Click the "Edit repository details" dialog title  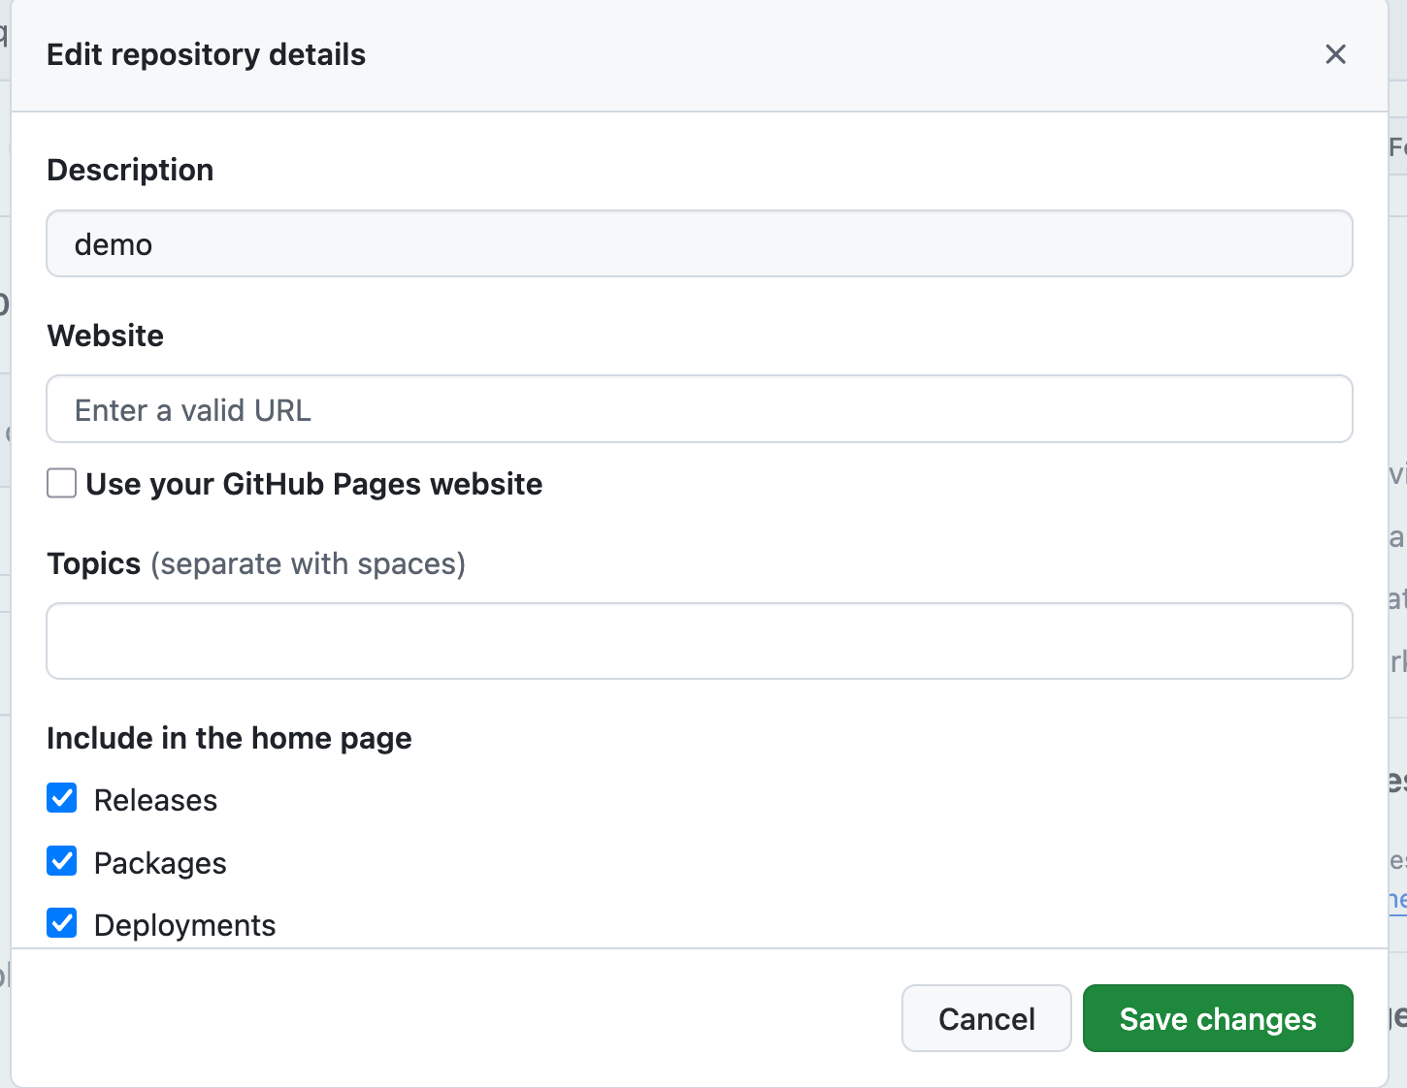(206, 54)
